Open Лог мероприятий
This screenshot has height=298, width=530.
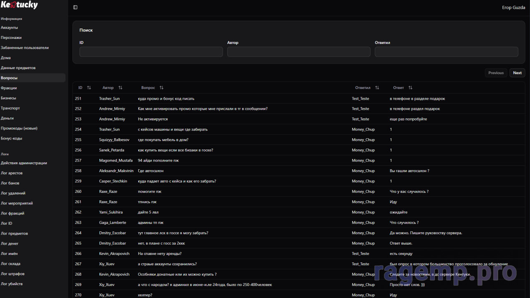pyautogui.click(x=17, y=203)
